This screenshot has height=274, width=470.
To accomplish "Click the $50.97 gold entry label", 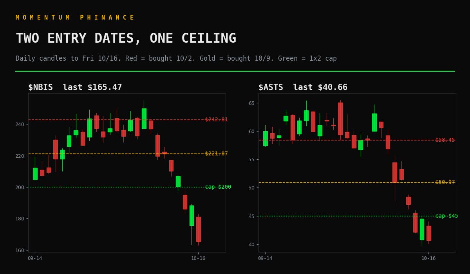I will pyautogui.click(x=445, y=182).
